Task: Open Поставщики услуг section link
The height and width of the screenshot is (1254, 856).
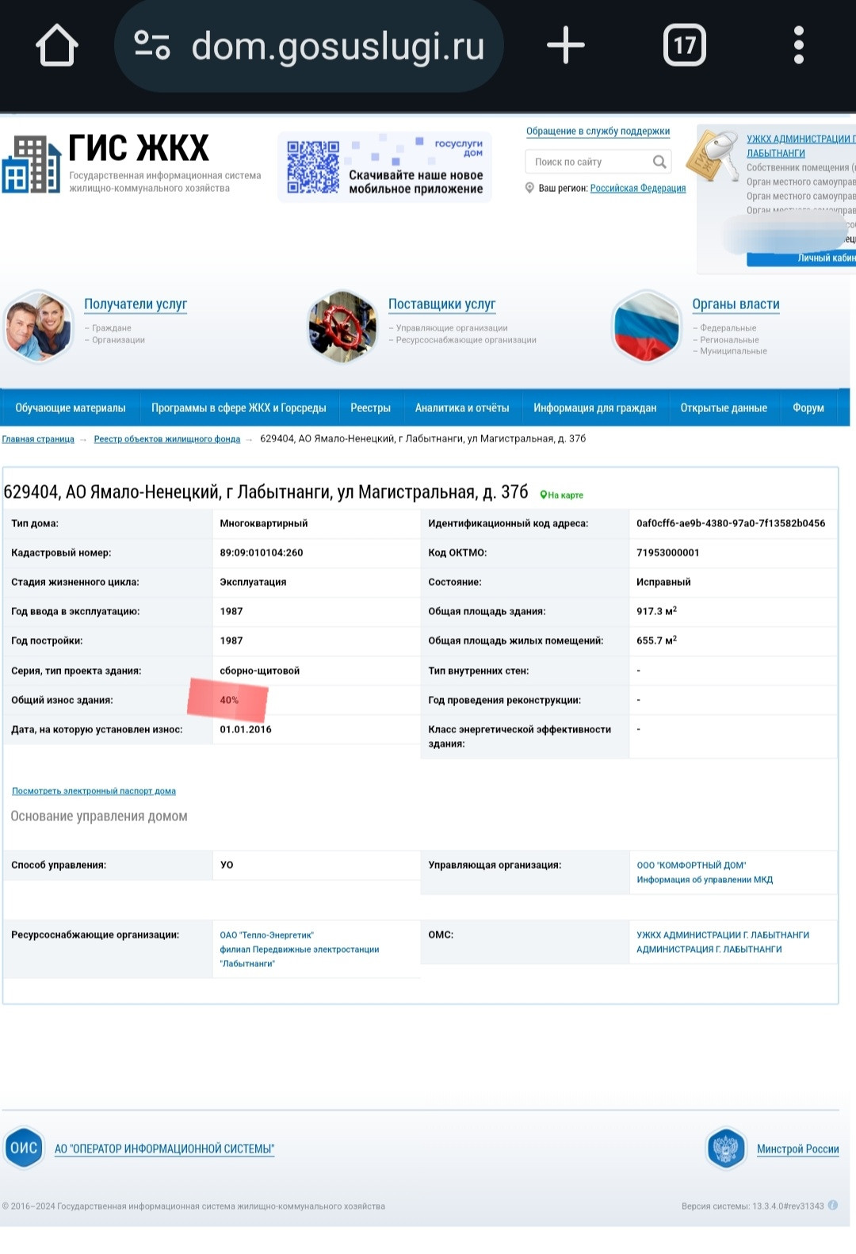Action: click(442, 304)
